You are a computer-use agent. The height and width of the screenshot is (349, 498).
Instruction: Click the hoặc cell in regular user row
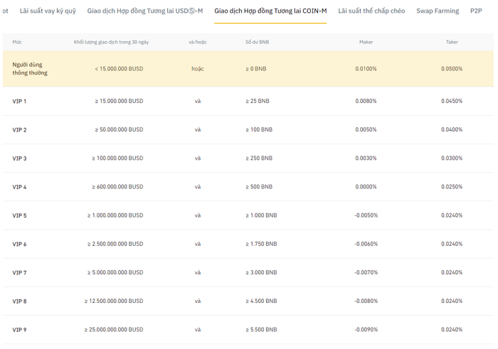pos(198,69)
